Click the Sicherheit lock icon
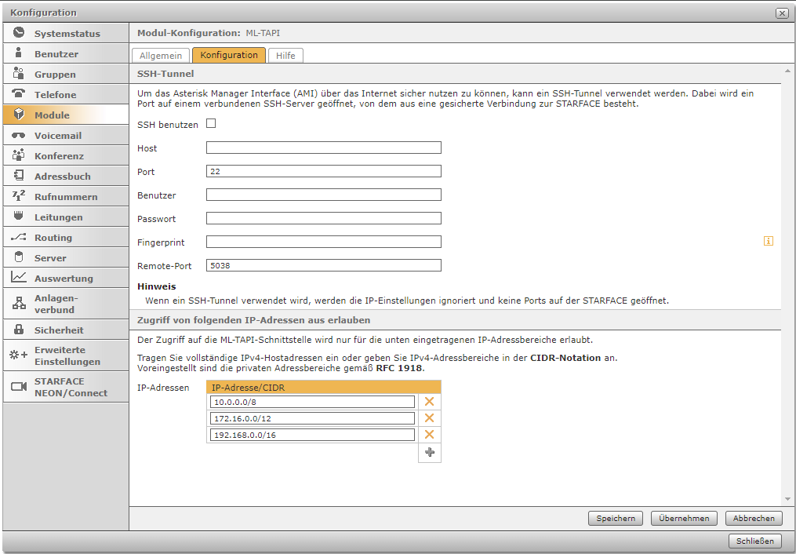796x554 pixels. (19, 330)
